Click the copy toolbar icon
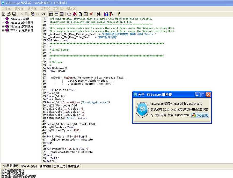The height and width of the screenshot is (178, 233). (27, 14)
